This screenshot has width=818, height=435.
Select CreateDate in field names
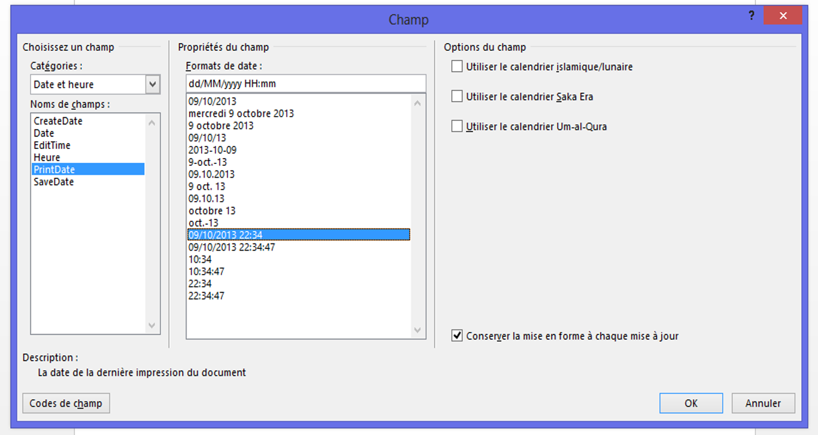pos(58,121)
